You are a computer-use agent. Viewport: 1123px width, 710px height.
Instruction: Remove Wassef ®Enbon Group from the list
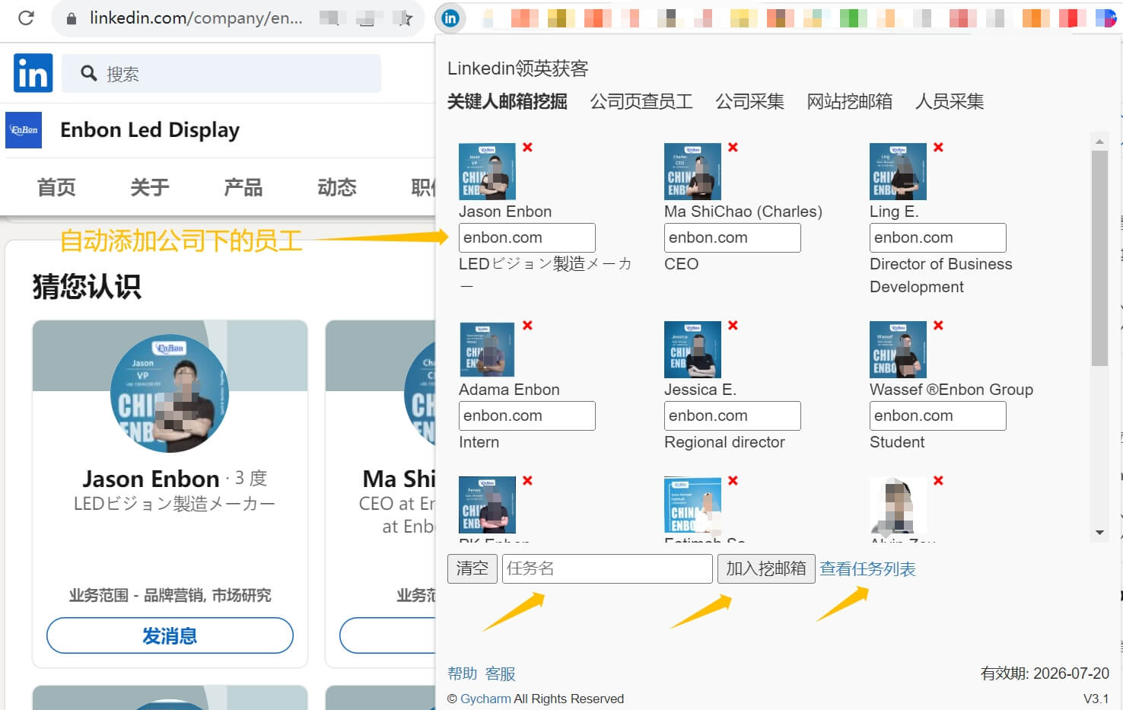click(938, 325)
